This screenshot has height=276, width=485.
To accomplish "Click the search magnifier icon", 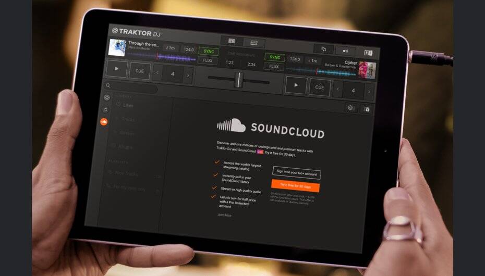I will click(108, 85).
